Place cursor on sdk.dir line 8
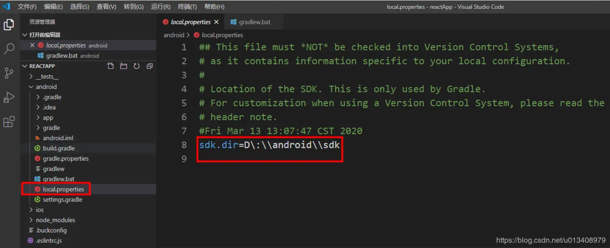This screenshot has width=610, height=248. (x=269, y=145)
